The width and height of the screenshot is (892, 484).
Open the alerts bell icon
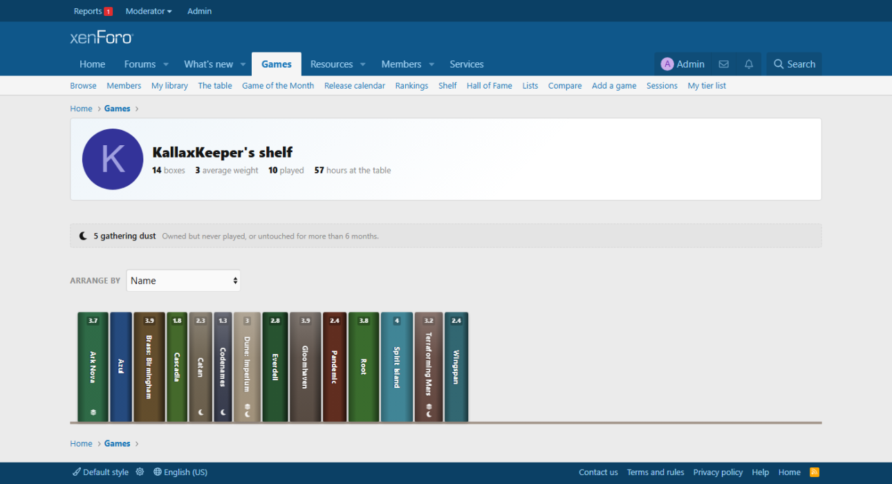[x=749, y=64]
